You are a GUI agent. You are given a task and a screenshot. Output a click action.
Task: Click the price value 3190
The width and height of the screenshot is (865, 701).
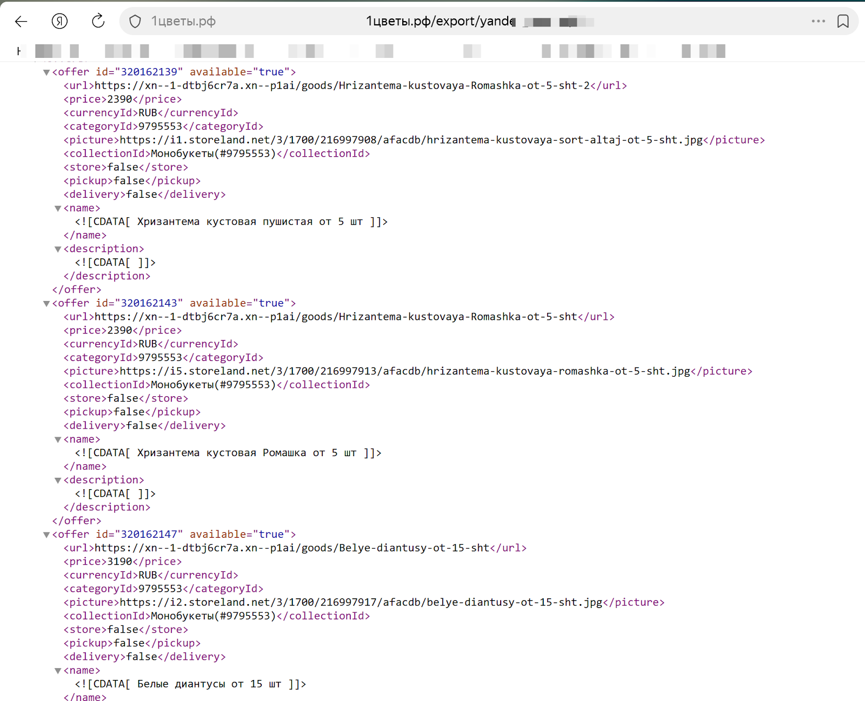pos(119,562)
